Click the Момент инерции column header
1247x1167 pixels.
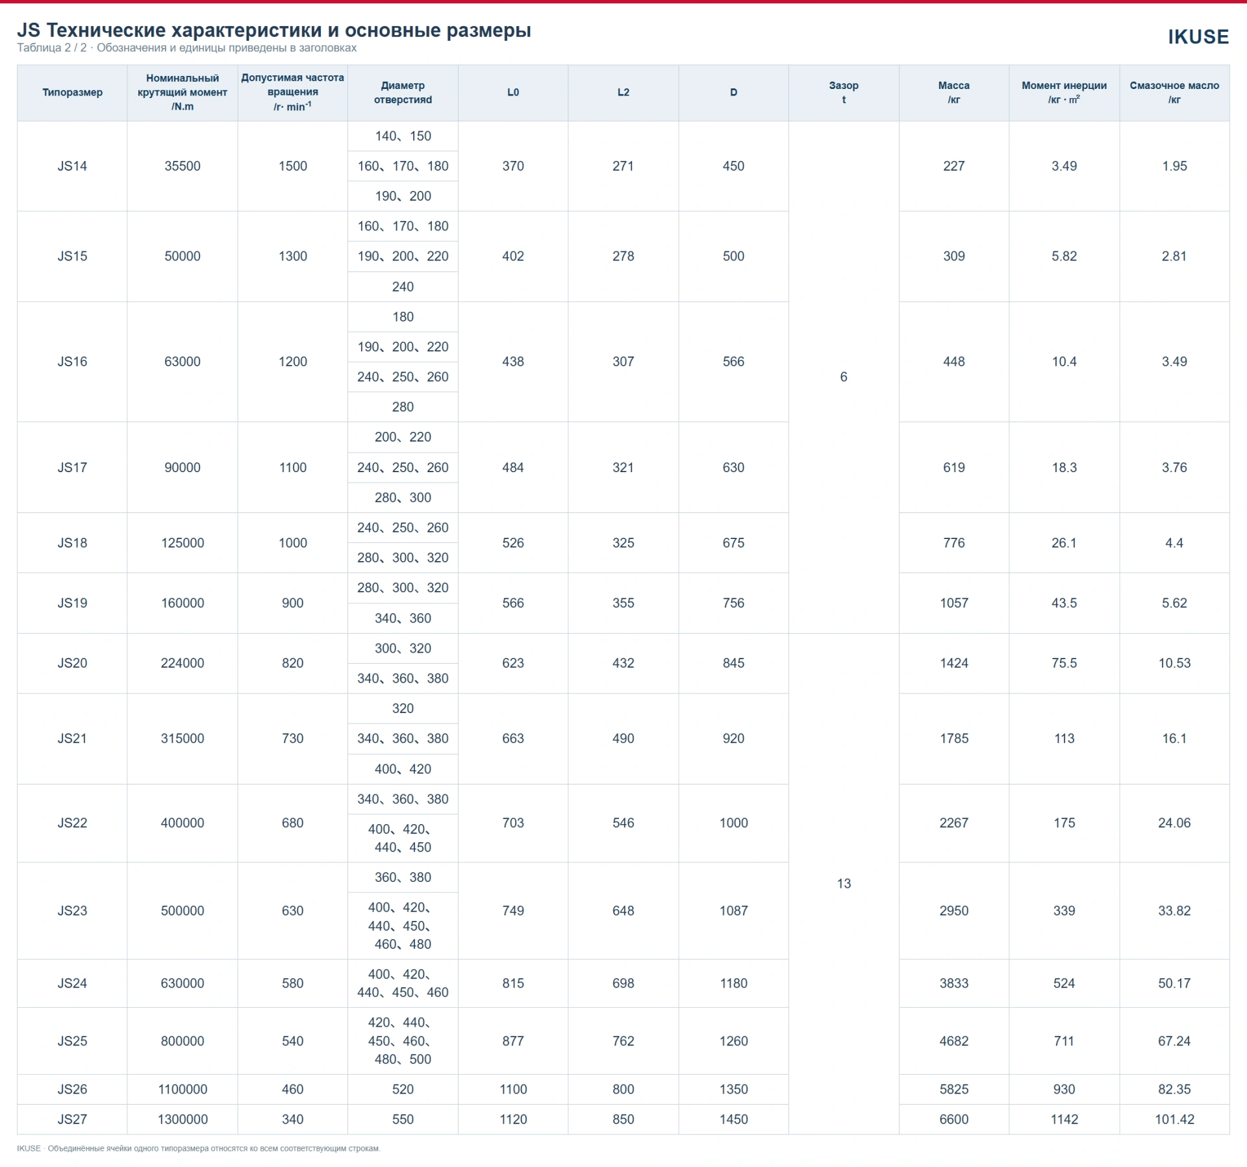coord(1064,92)
